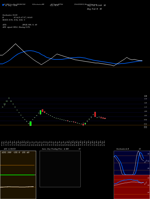
Task: Click the 1.26 price axis label
Action: click(x=145, y=103)
